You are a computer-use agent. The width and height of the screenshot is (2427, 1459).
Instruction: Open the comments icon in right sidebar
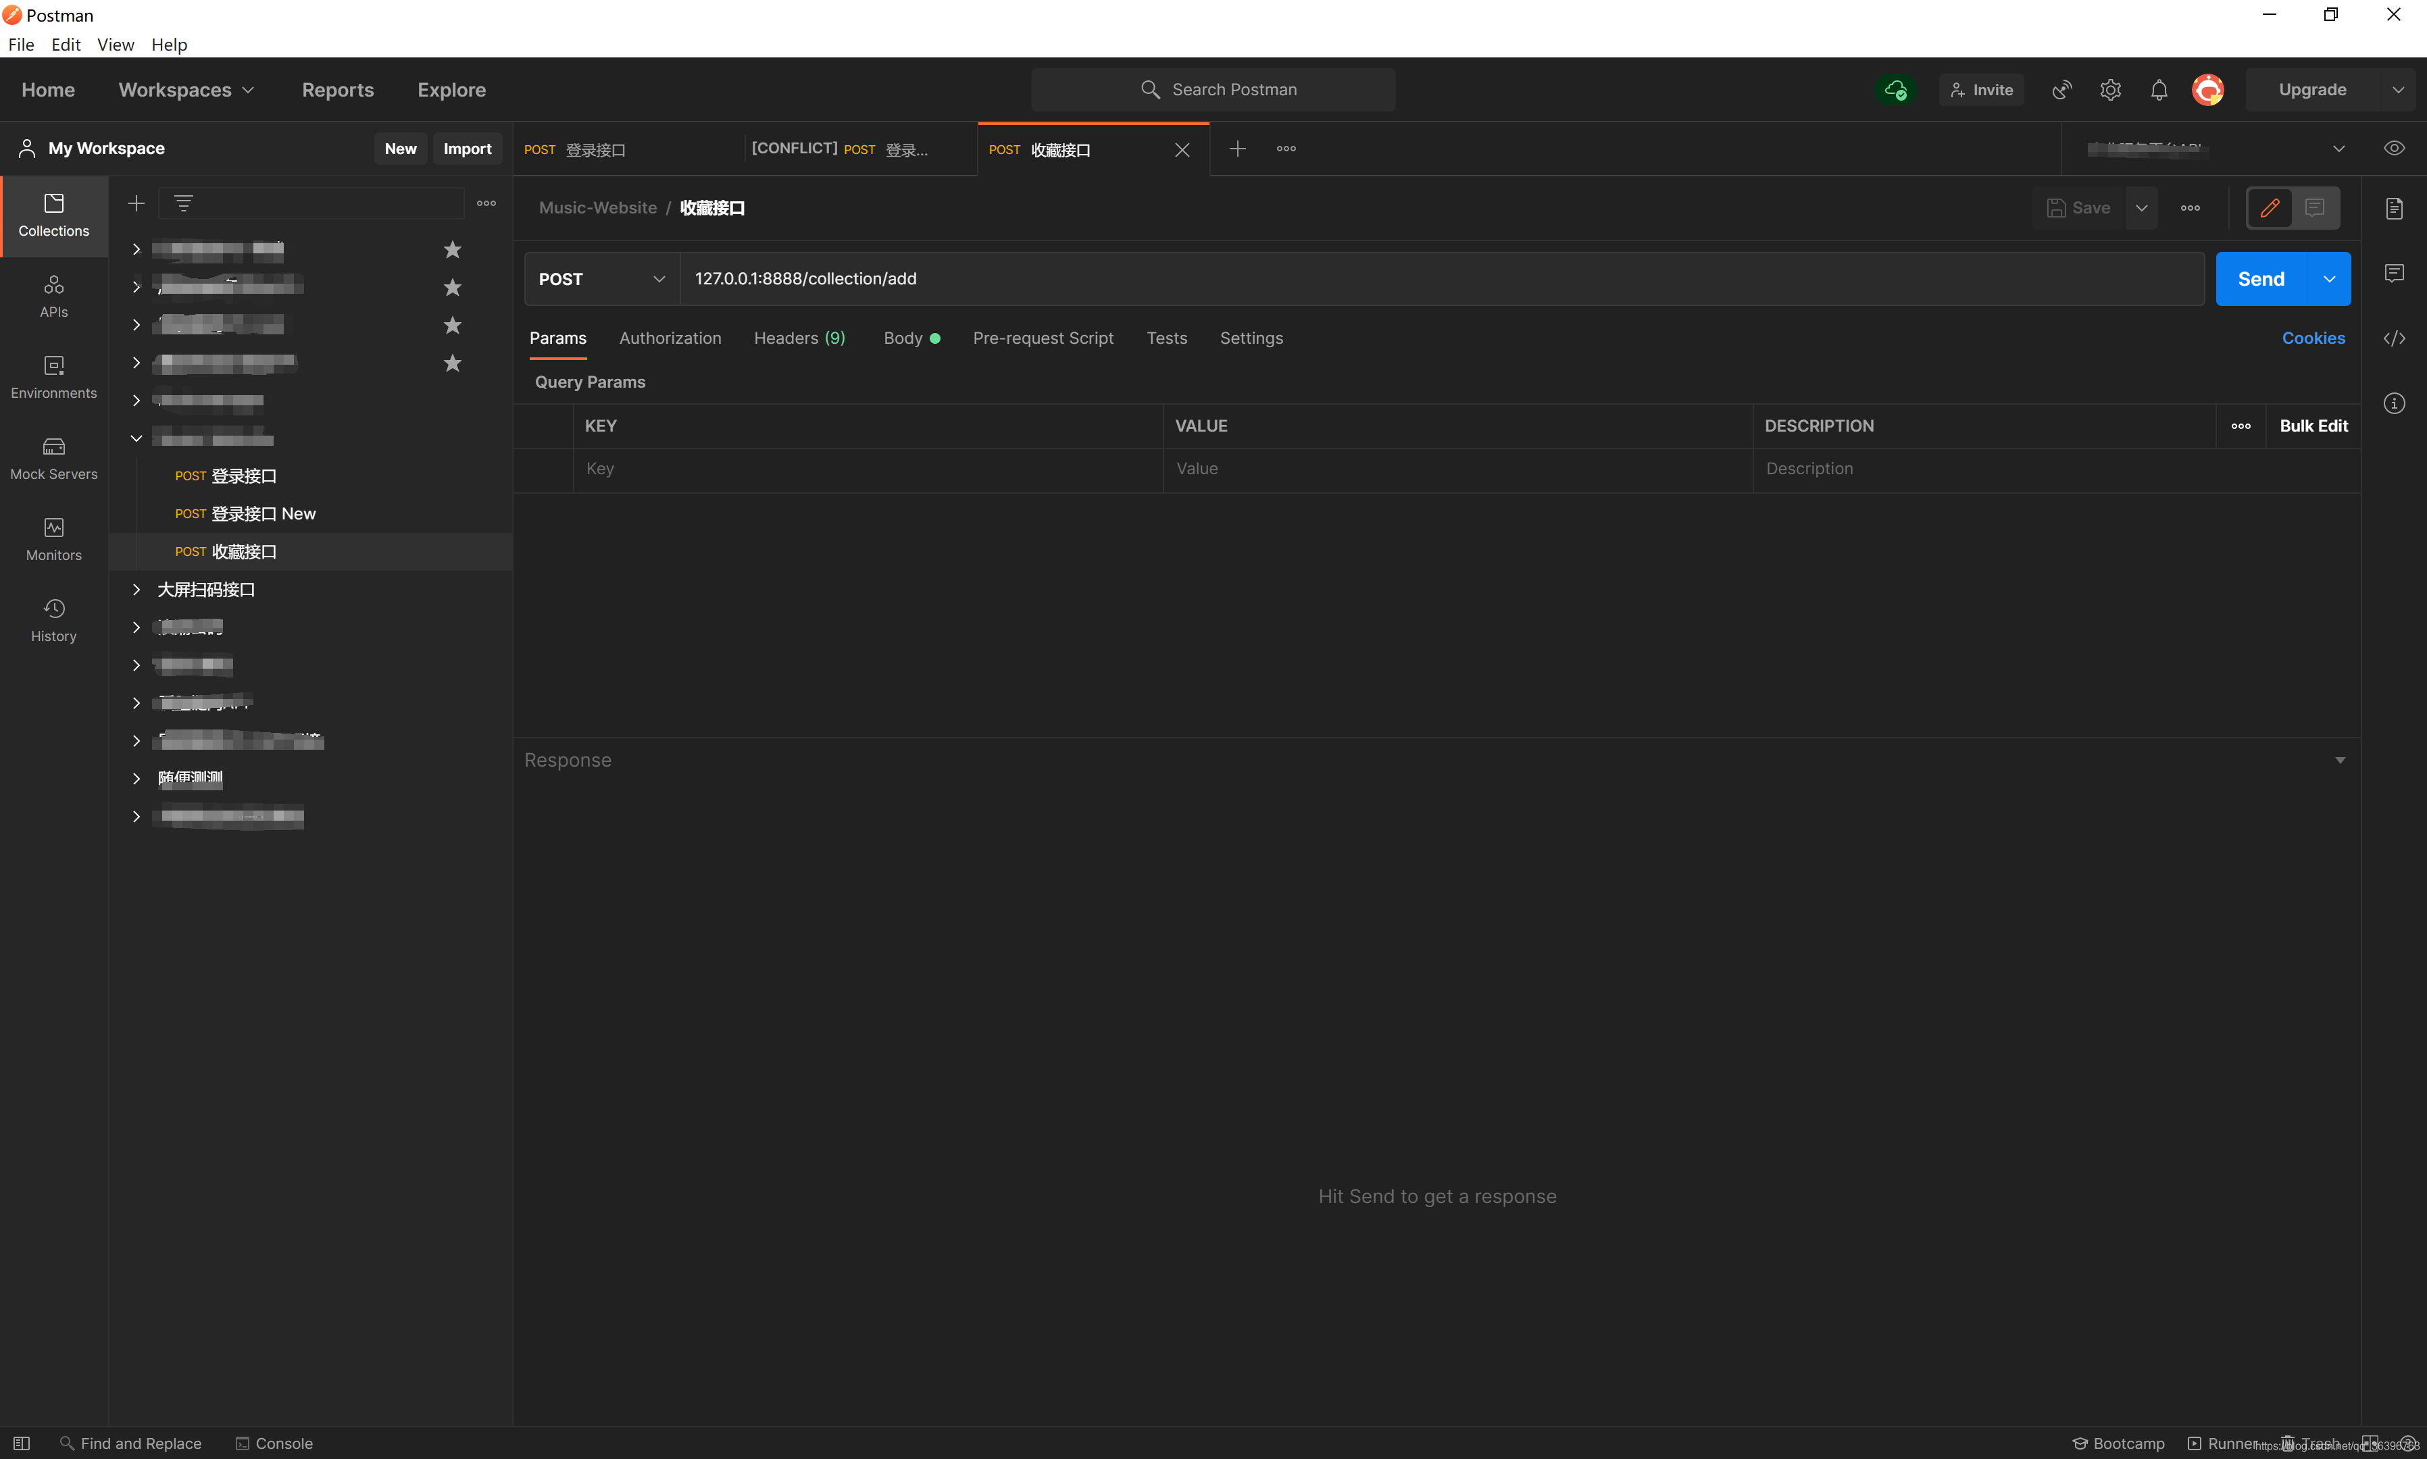click(x=2395, y=274)
